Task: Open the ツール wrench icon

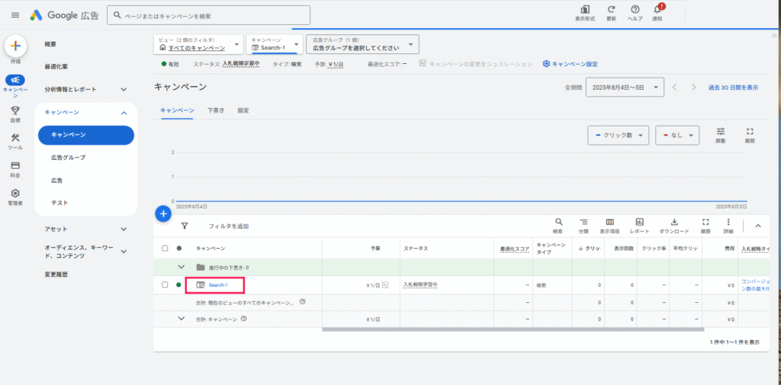Action: click(15, 138)
